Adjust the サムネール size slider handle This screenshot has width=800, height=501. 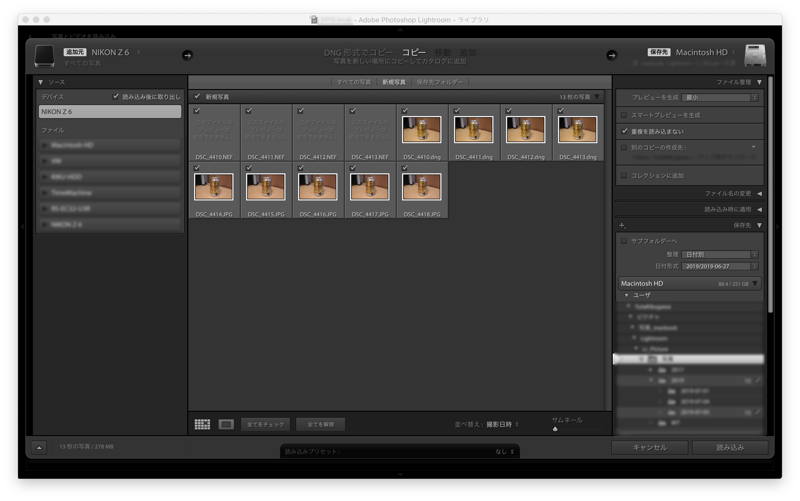point(555,429)
